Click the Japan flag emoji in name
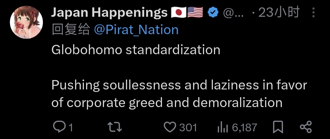Viewport: 330px width, 139px height. pos(178,13)
